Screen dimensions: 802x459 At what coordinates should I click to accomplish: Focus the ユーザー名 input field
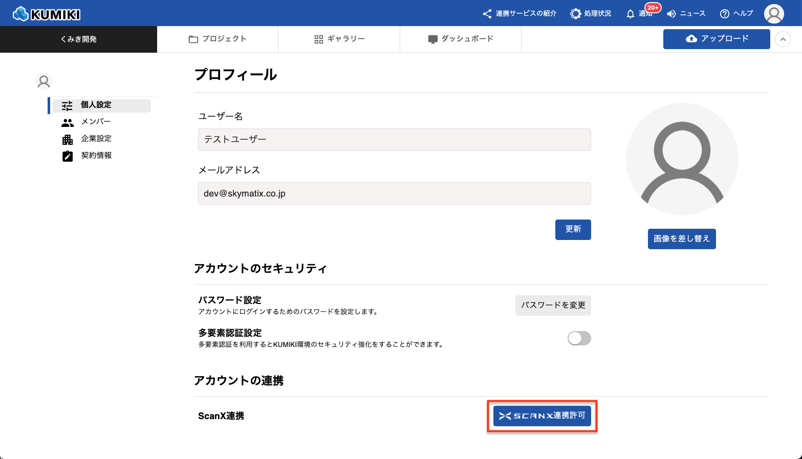394,140
